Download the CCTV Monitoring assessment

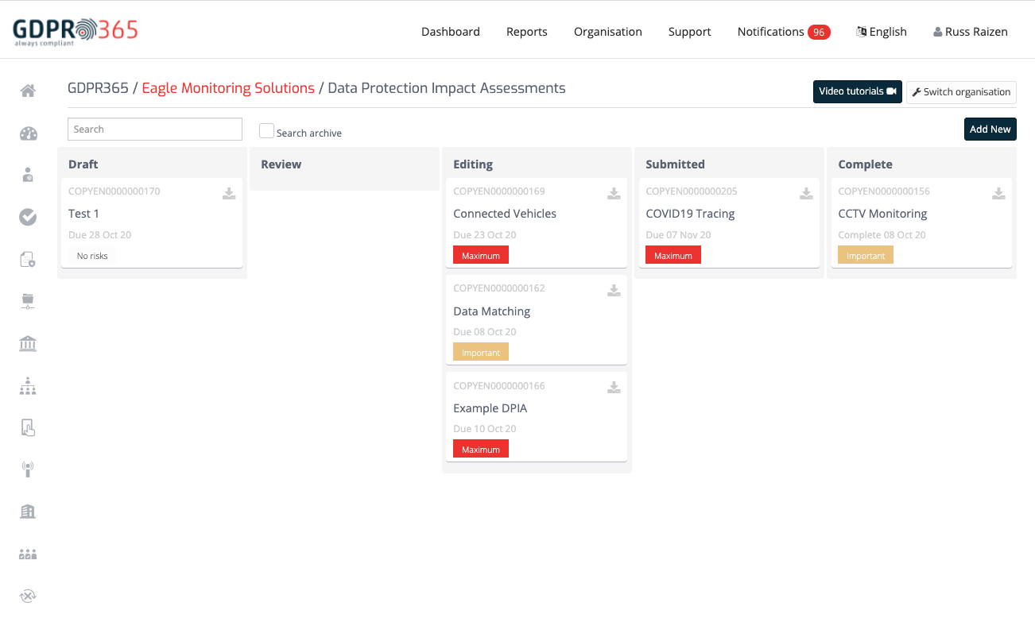998,193
